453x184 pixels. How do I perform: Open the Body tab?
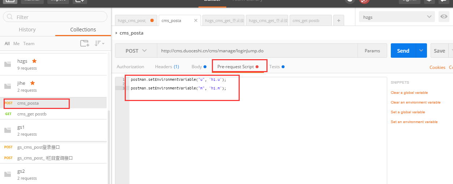tap(199, 67)
